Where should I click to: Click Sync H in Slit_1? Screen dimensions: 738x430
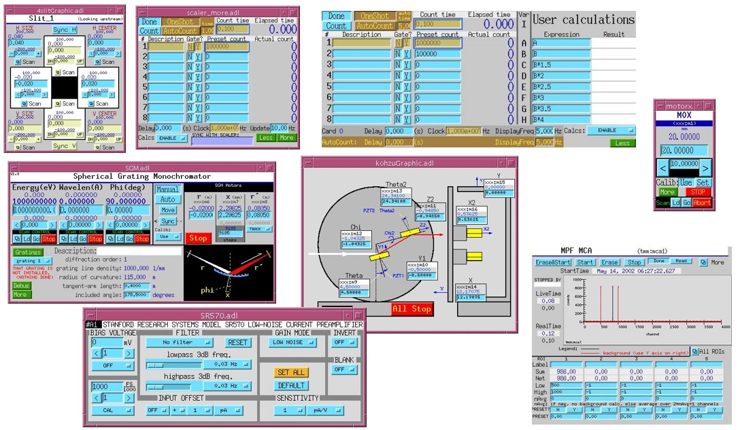pyautogui.click(x=64, y=30)
